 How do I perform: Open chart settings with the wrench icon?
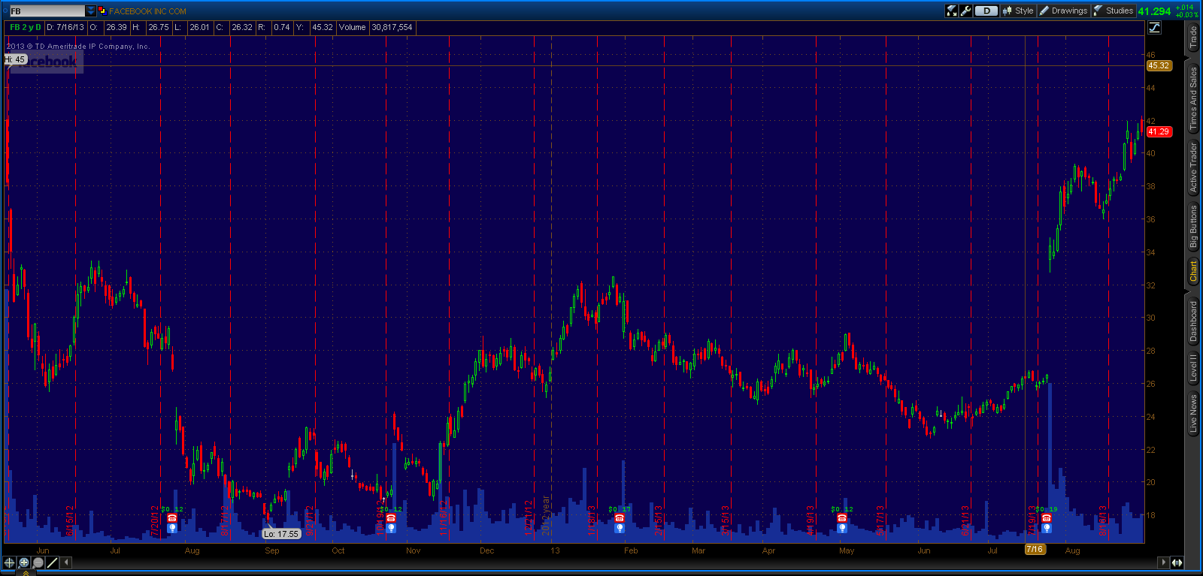pos(966,11)
